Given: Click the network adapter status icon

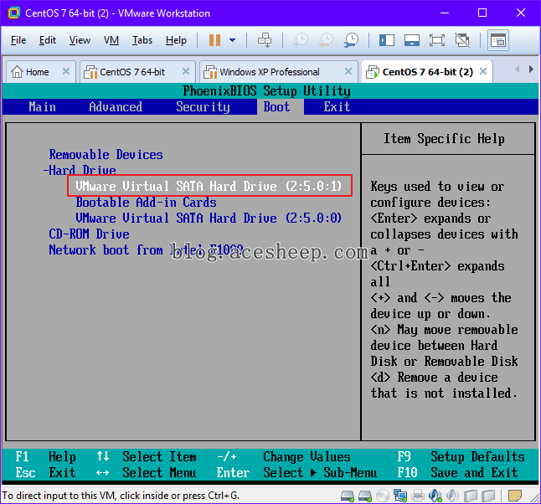Looking at the screenshot, I should point(400,496).
